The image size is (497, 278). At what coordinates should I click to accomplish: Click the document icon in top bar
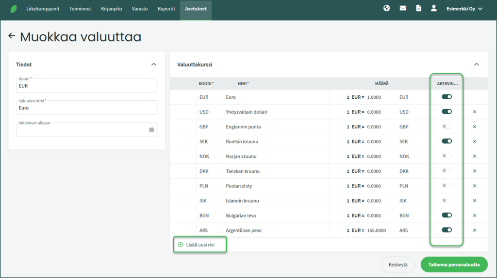(418, 8)
